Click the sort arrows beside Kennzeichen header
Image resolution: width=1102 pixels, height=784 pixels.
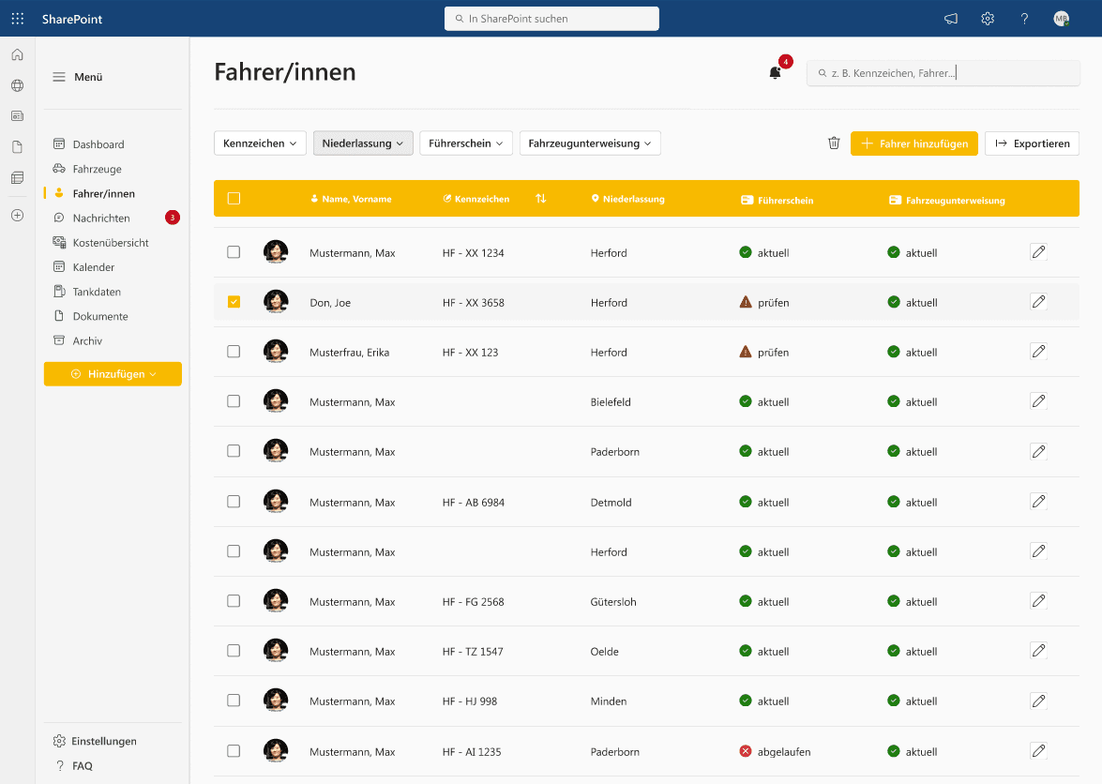point(540,199)
